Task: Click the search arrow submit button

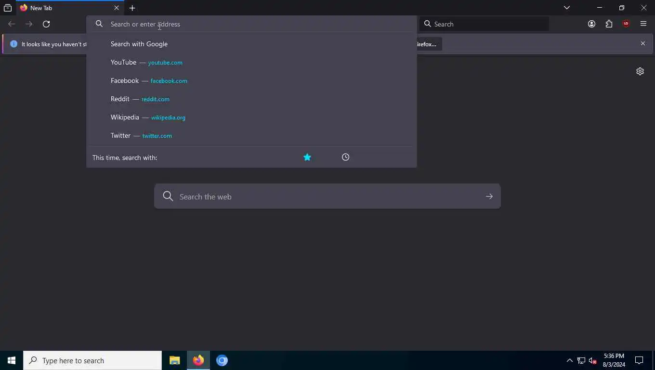Action: click(x=489, y=196)
